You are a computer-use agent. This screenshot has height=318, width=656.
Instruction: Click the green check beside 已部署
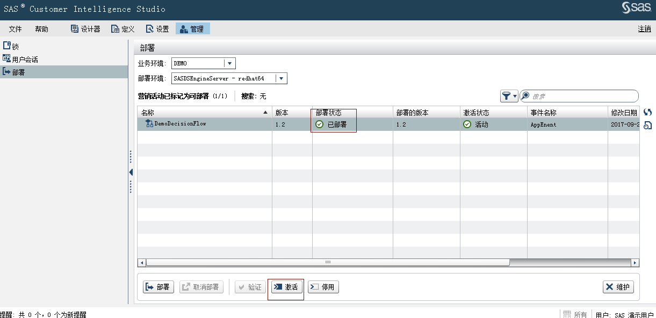pos(320,124)
